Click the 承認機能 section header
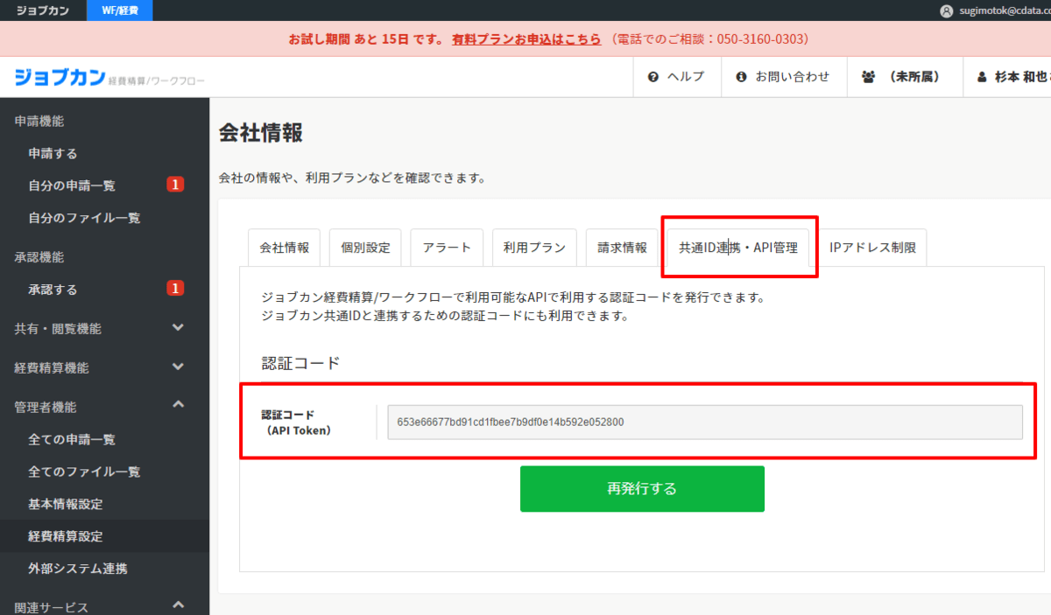This screenshot has height=615, width=1051. [39, 257]
